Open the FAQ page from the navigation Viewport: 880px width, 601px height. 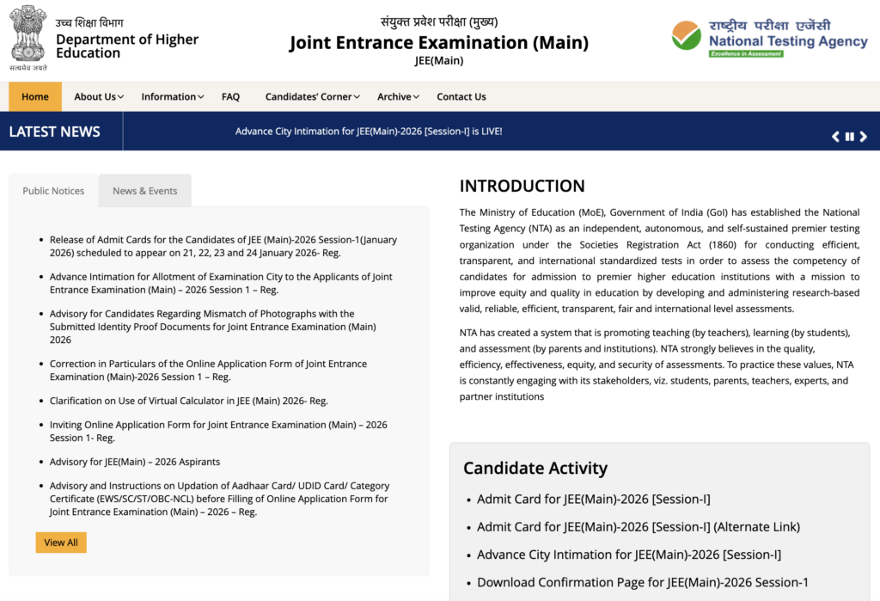230,96
